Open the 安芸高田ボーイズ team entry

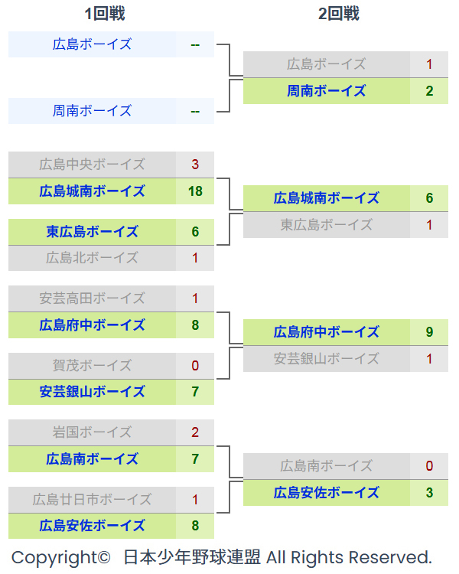pyautogui.click(x=92, y=298)
